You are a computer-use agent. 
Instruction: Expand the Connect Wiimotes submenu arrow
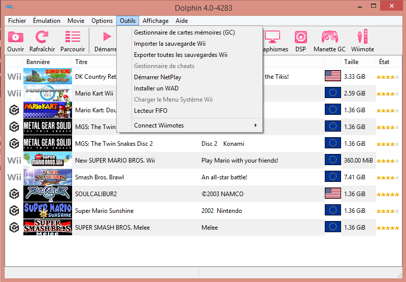point(256,126)
